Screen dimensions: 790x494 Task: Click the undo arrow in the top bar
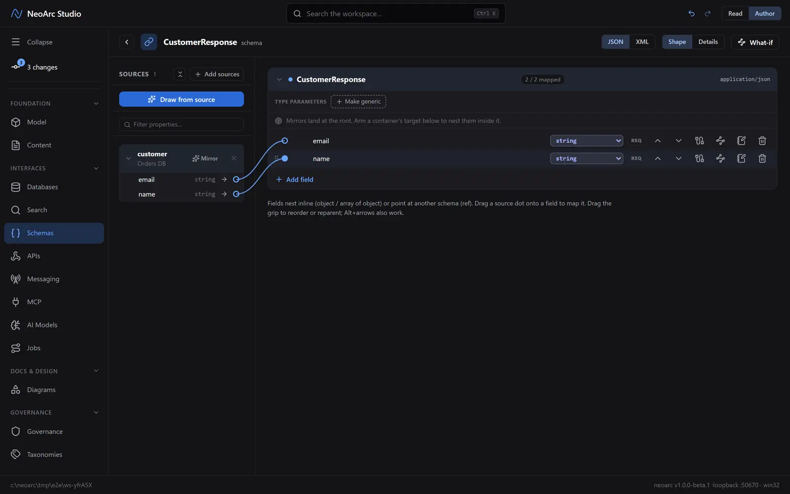[x=691, y=13]
